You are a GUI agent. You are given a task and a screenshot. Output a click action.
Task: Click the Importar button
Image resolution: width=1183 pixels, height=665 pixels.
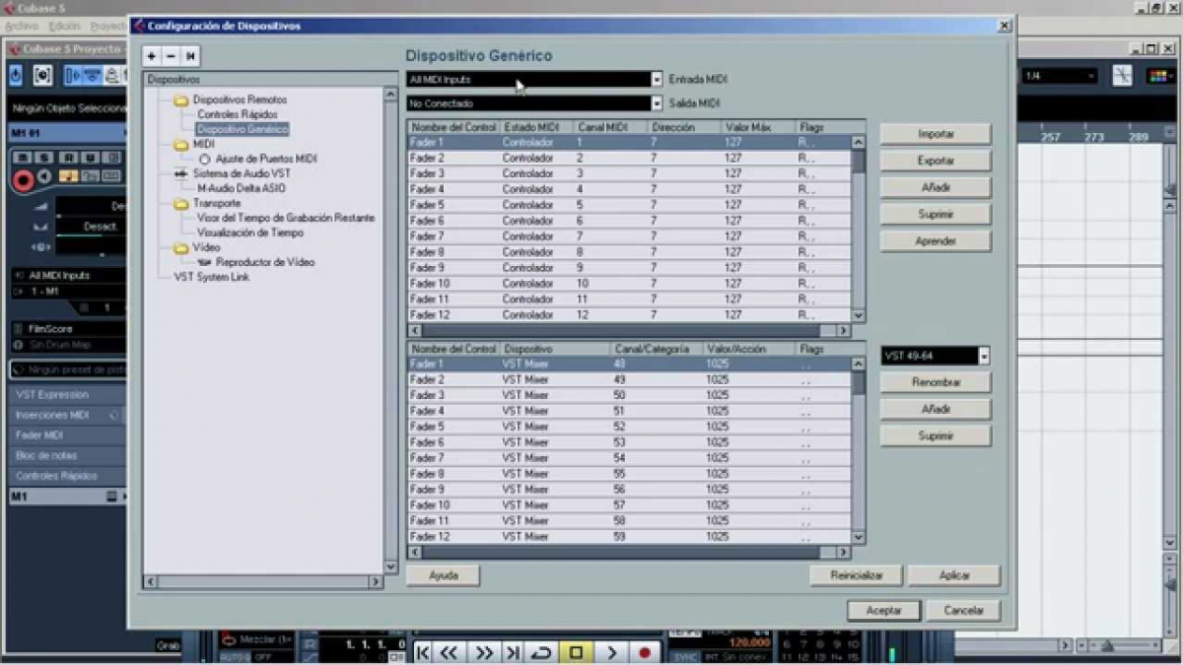coord(936,134)
